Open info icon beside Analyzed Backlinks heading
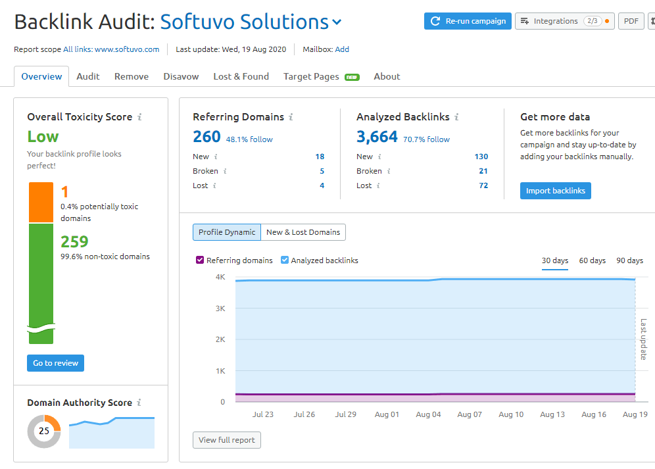The image size is (655, 469). [456, 117]
